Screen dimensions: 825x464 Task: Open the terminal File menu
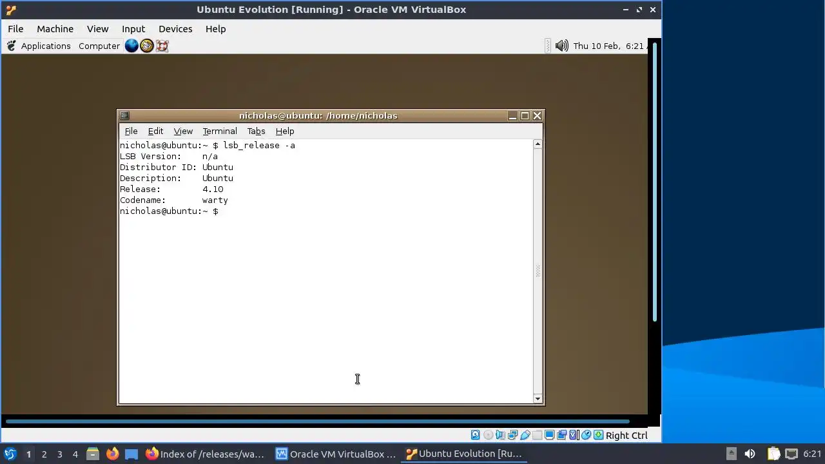(131, 131)
